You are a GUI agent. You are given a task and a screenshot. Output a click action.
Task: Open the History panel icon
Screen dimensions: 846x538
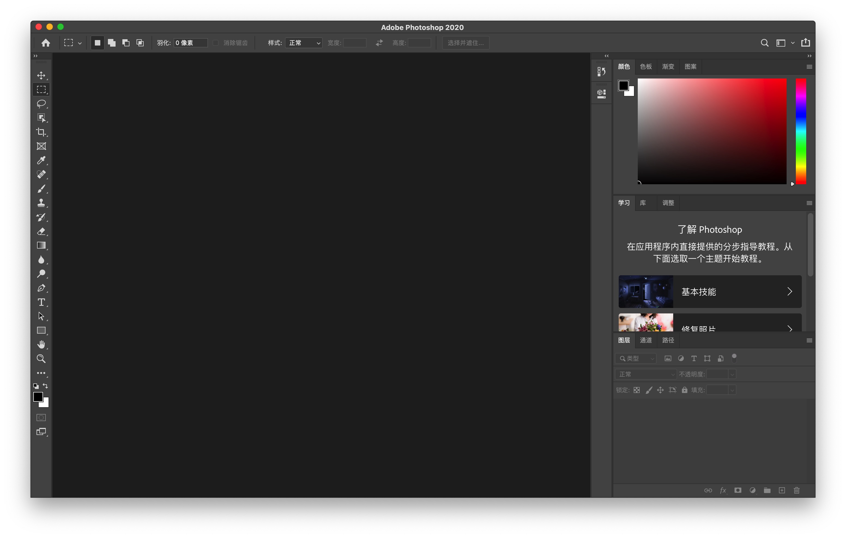[602, 72]
